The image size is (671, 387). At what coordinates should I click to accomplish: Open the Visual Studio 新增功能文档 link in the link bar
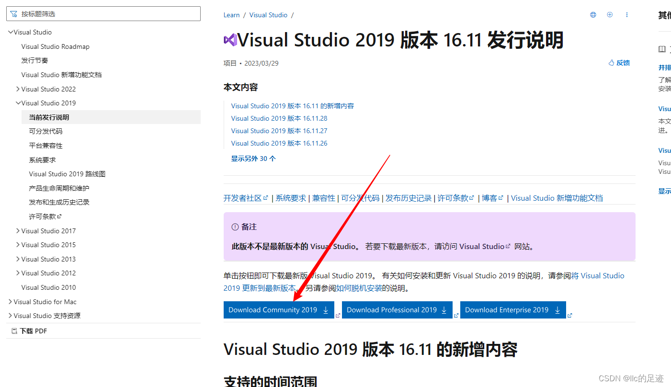557,198
